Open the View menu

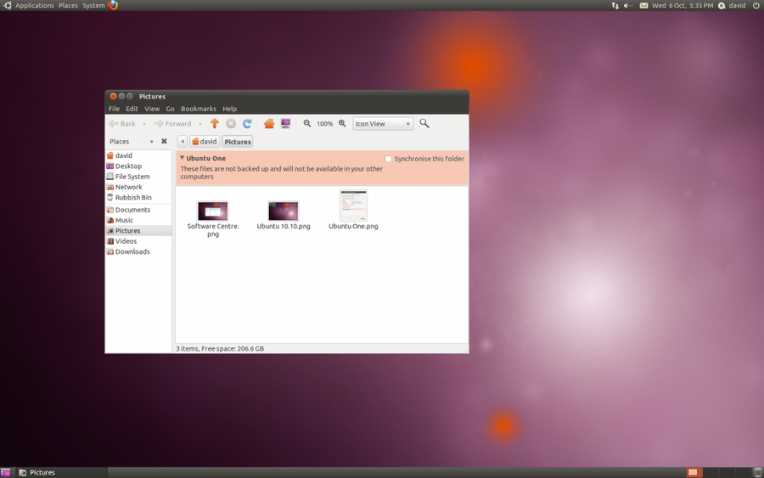[152, 109]
